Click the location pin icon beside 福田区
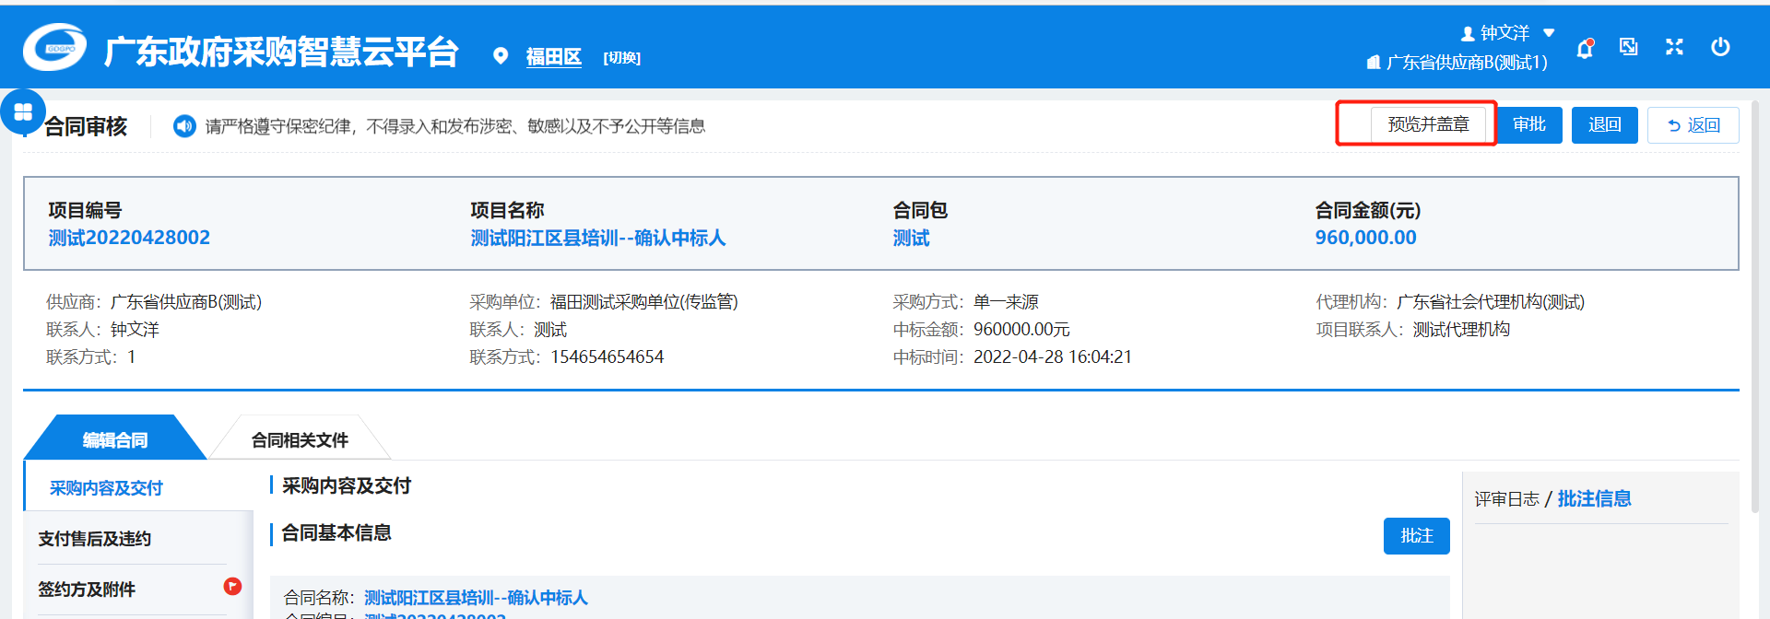The width and height of the screenshot is (1770, 619). [x=501, y=56]
